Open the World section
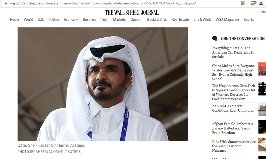Viewport: 266px width, 159px height. tap(28, 20)
